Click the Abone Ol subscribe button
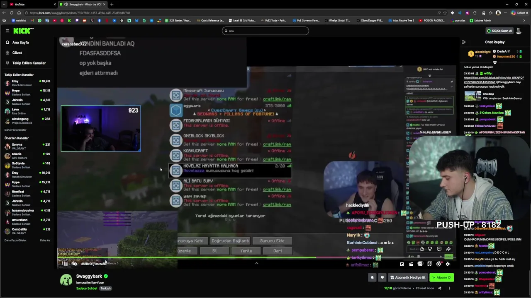The image size is (531, 298). (x=441, y=277)
